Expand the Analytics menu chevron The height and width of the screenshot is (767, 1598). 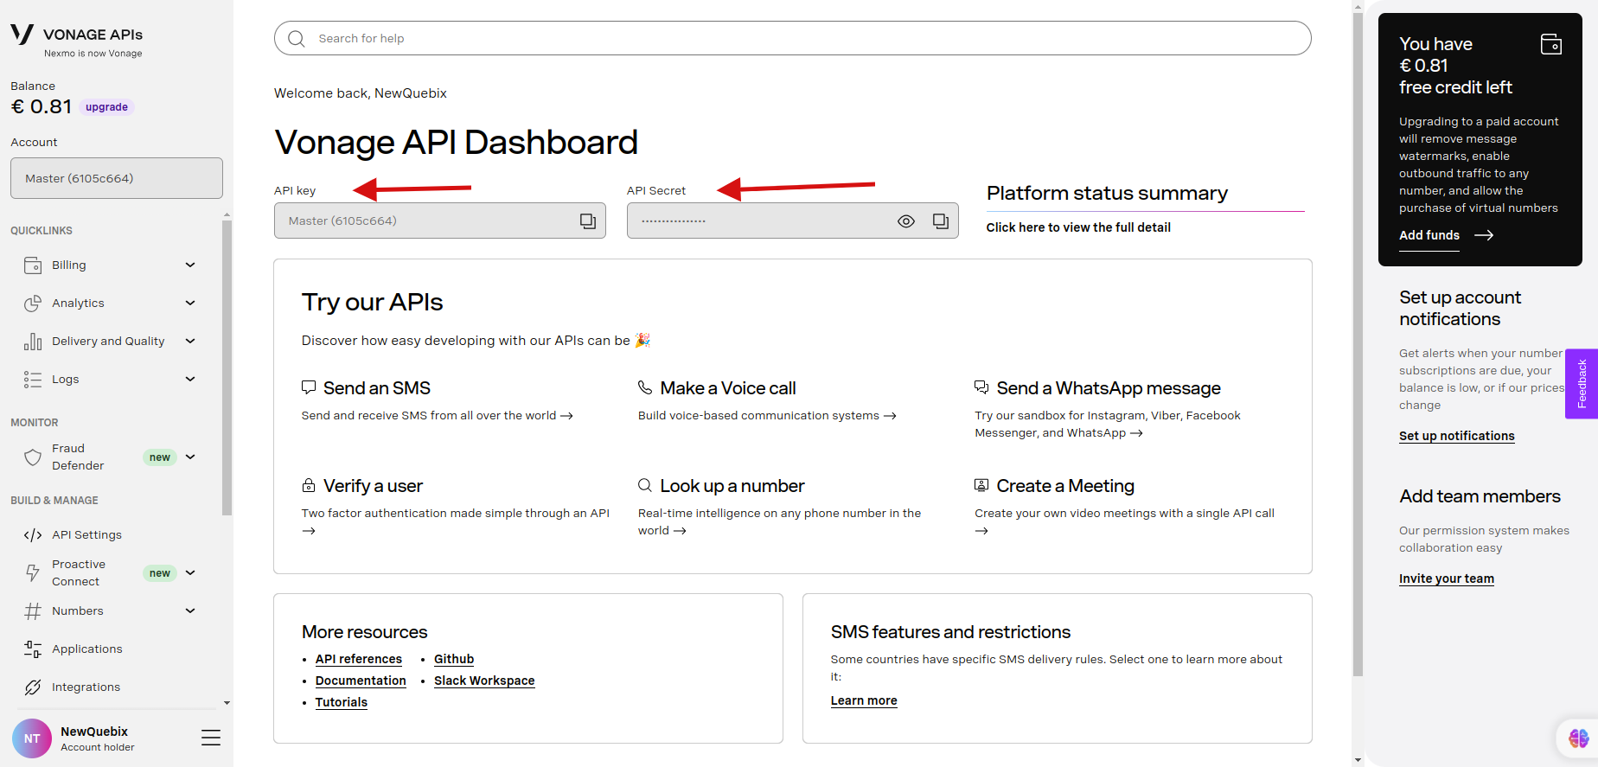coord(190,304)
